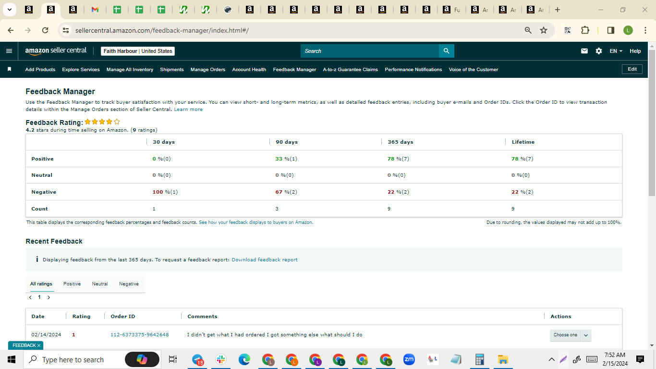Open Explore Services menu item

[81, 70]
